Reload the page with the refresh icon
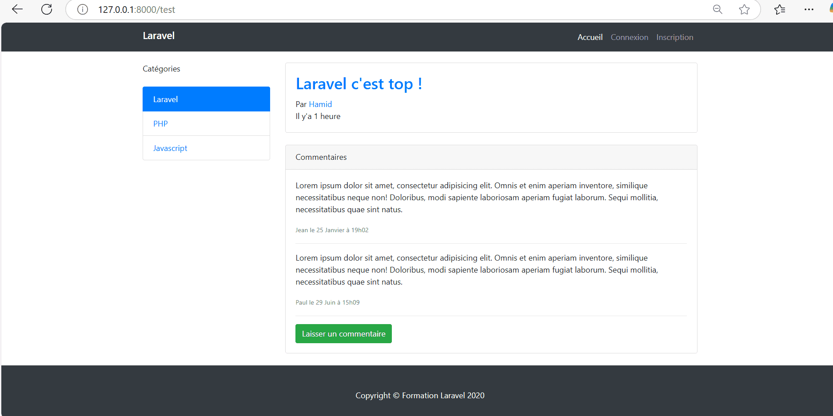The height and width of the screenshot is (416, 833). pyautogui.click(x=47, y=9)
